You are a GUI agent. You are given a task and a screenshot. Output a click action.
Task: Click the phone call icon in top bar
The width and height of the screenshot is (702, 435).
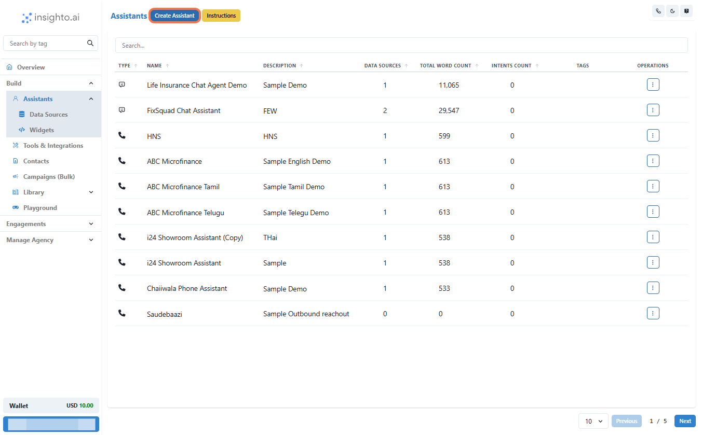[658, 11]
